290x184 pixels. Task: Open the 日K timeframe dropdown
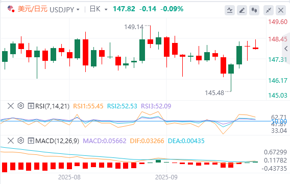coord(99,9)
